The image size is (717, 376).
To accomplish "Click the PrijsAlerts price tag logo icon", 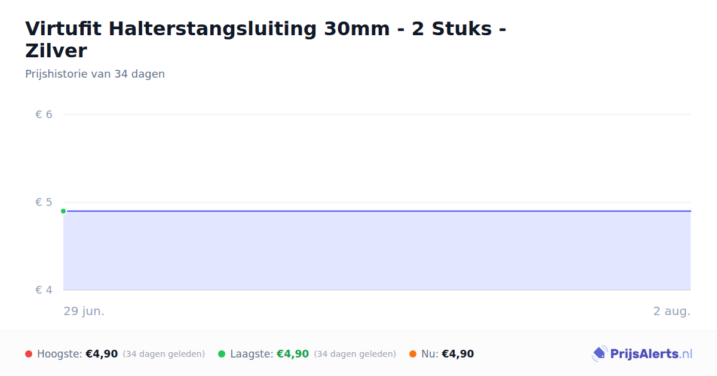I will pos(599,354).
